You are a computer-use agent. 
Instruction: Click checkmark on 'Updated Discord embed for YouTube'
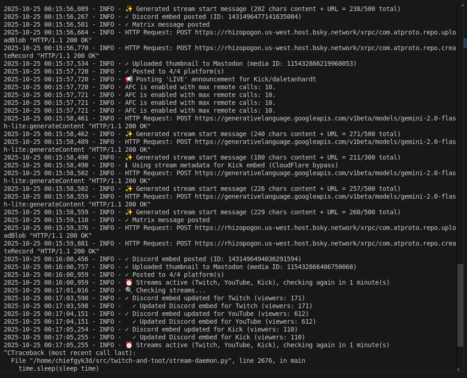pos(135,321)
